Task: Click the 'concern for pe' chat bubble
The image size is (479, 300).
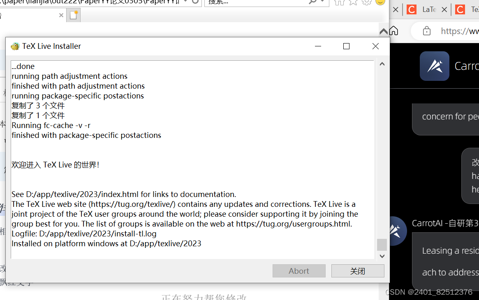Action: pyautogui.click(x=446, y=119)
